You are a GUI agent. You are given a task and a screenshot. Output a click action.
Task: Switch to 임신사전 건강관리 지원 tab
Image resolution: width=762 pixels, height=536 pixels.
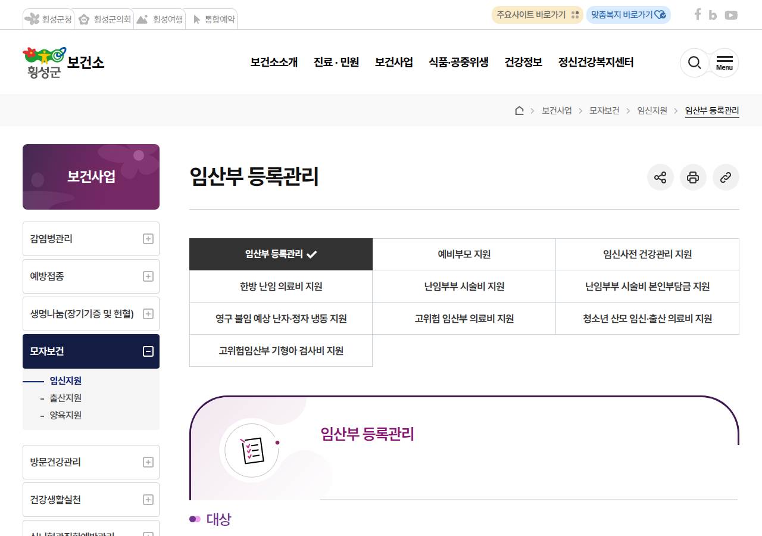coord(648,254)
